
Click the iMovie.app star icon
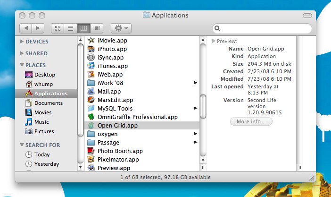pos(91,40)
